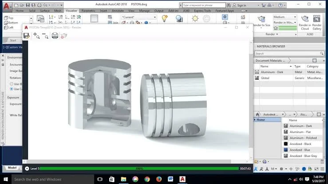Select the 'Use Custom' radio button
The image size is (328, 184).
pos(12,89)
